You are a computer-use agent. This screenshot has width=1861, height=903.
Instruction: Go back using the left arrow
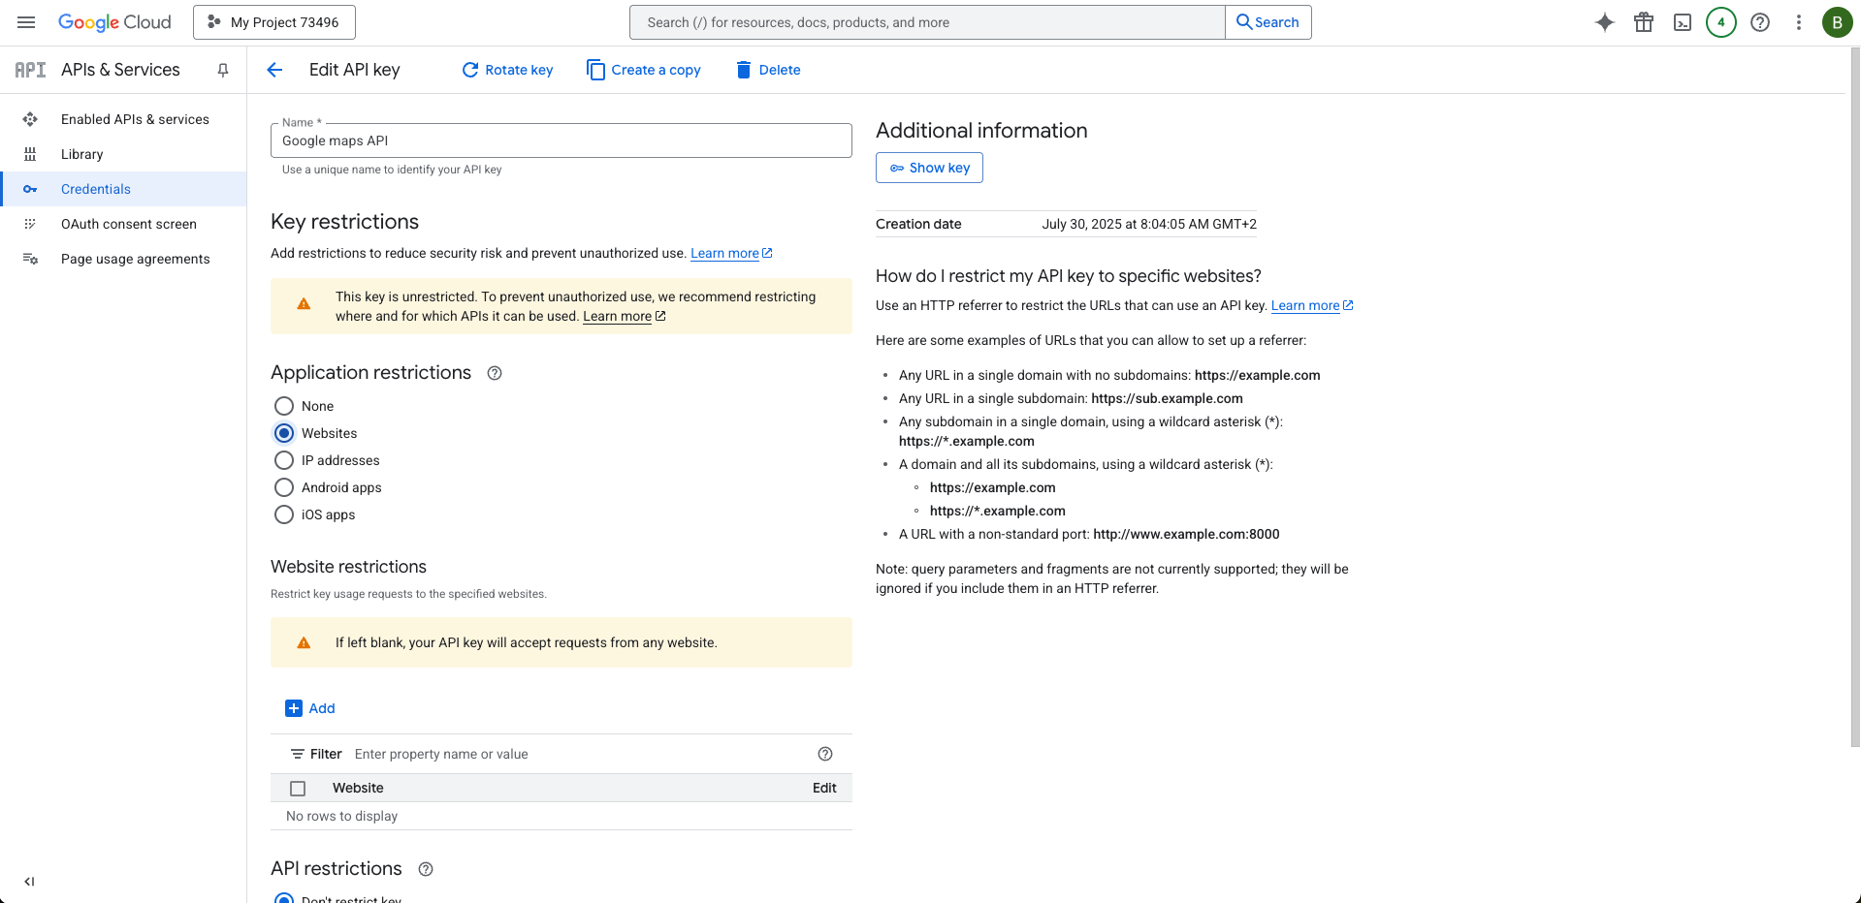(x=274, y=70)
